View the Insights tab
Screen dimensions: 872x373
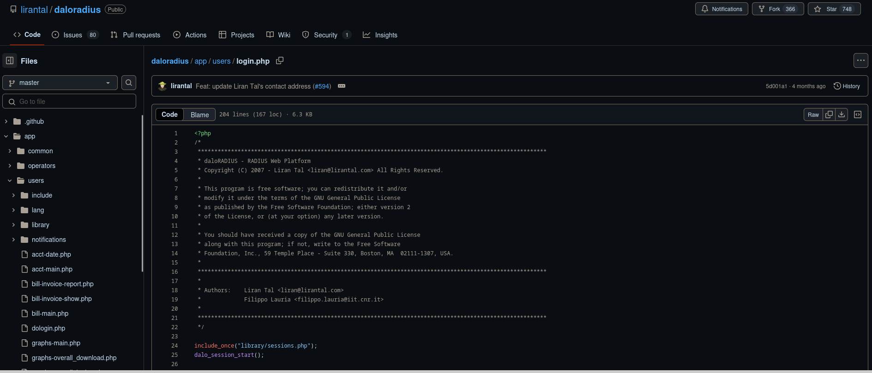click(x=380, y=35)
